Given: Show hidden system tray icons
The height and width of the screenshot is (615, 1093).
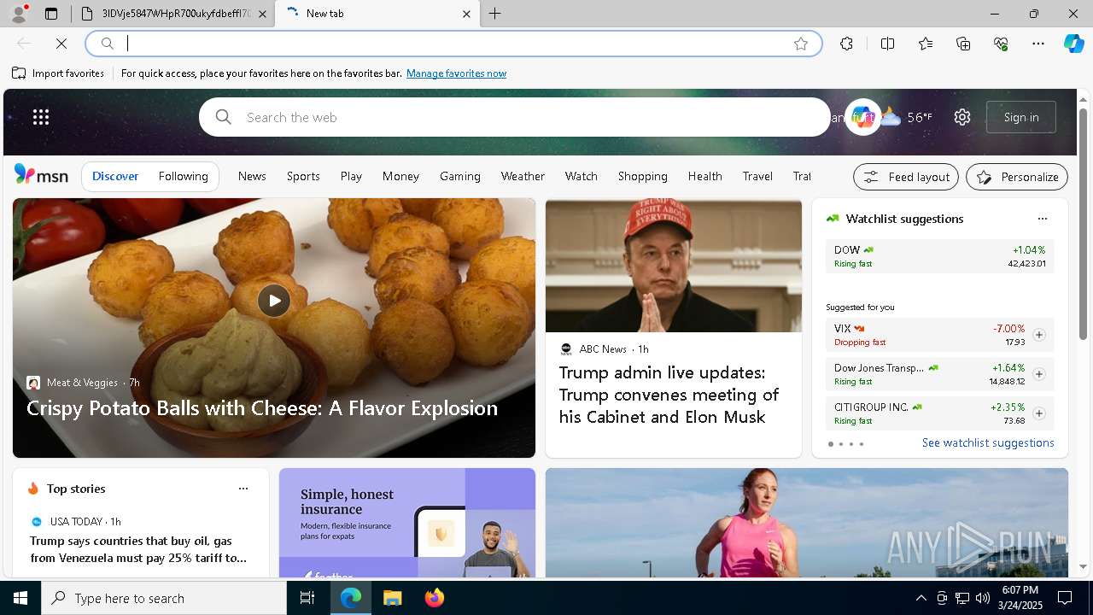Looking at the screenshot, I should (921, 598).
